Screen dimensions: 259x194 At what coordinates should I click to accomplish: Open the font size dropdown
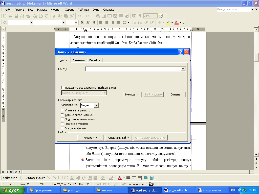point(76,22)
